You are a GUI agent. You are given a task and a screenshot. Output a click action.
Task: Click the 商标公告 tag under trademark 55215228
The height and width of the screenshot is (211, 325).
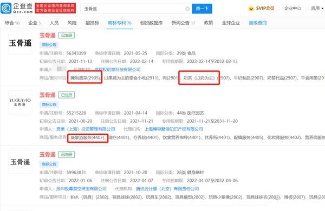[x=49, y=104]
